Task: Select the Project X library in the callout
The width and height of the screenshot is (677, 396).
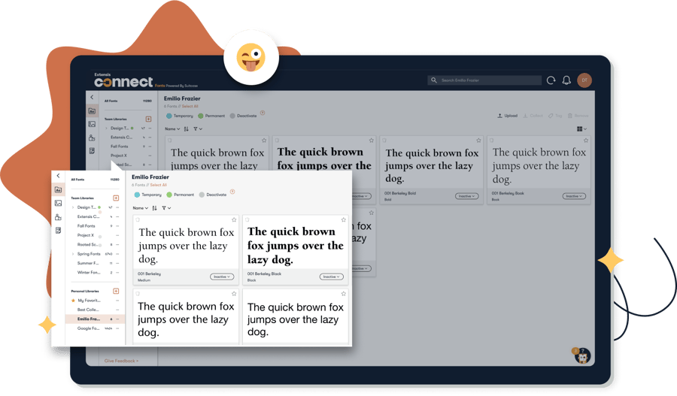Action: coord(86,235)
